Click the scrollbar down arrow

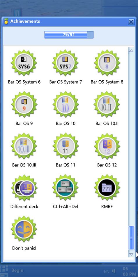(x=131, y=255)
